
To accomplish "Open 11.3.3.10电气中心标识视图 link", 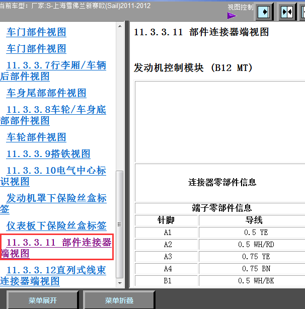I will click(x=53, y=176).
